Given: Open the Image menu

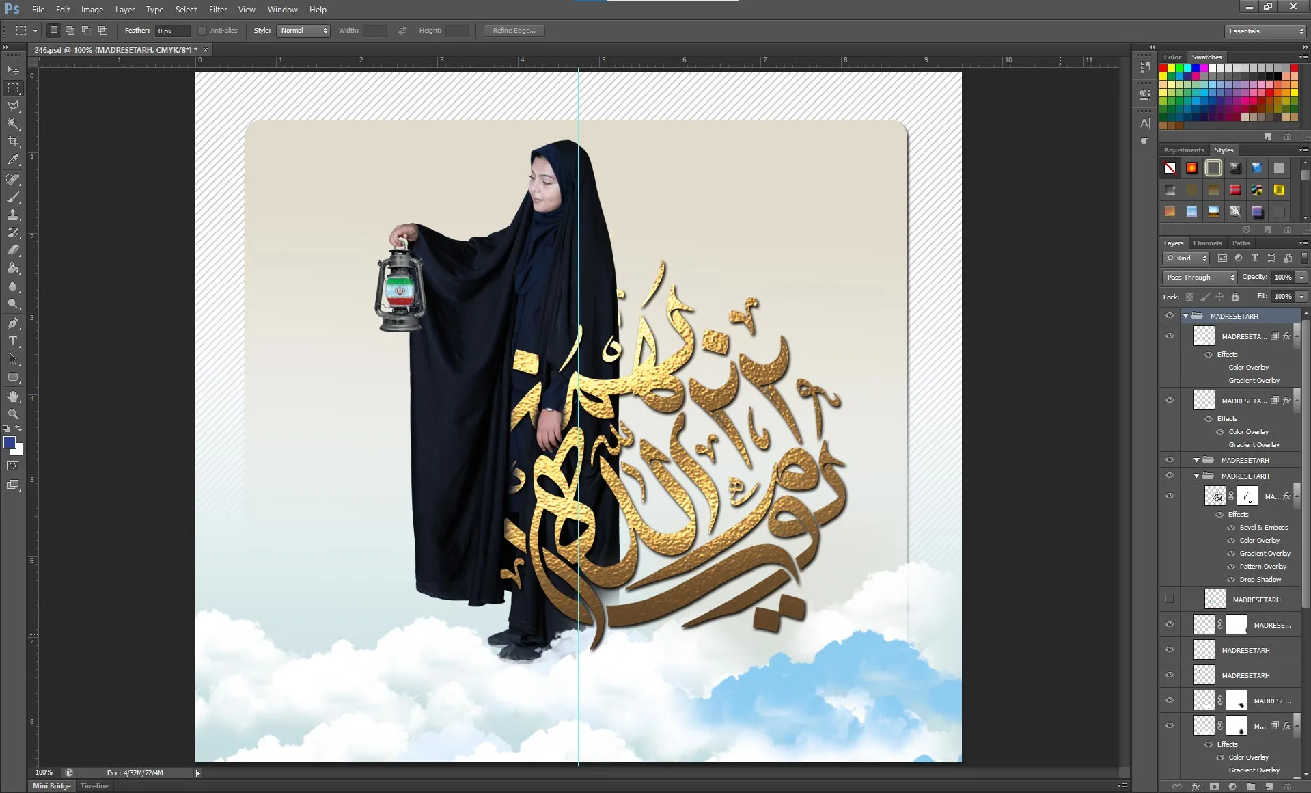Looking at the screenshot, I should tap(92, 10).
